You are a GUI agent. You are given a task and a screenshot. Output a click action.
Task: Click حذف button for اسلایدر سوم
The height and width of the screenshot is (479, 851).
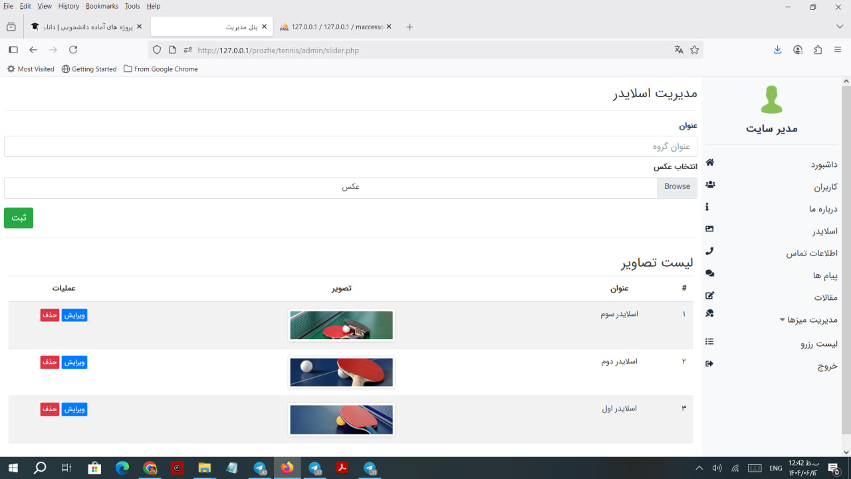tap(50, 315)
